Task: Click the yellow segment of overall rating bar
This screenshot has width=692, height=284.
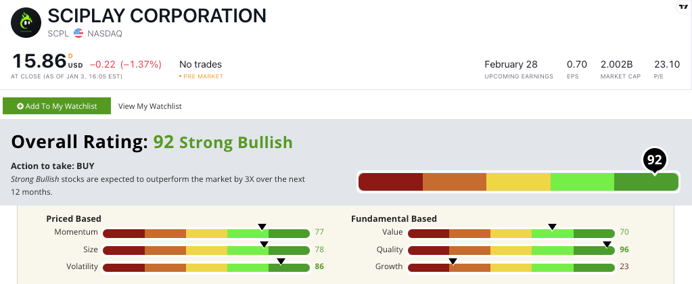Action: [519, 182]
